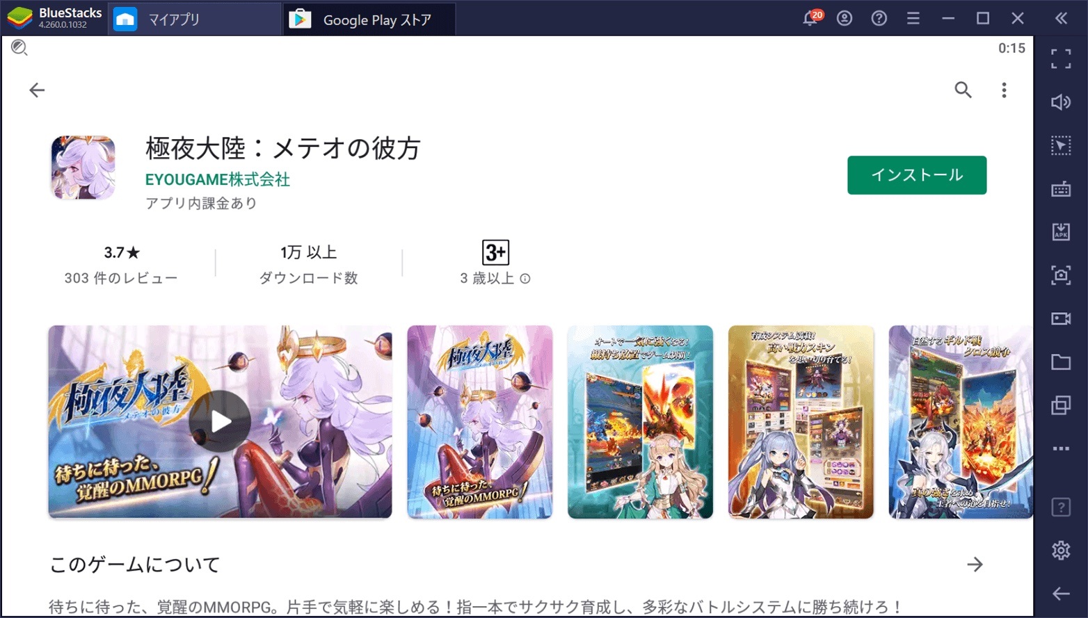Show more sidebar options (three dots)

(1061, 448)
